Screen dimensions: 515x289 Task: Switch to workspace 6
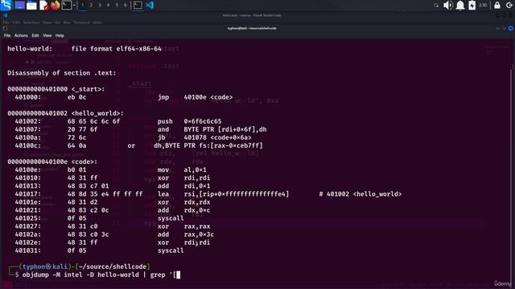[126, 5]
